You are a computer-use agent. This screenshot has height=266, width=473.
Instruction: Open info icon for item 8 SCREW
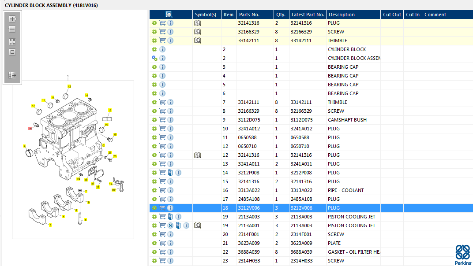pos(170,111)
